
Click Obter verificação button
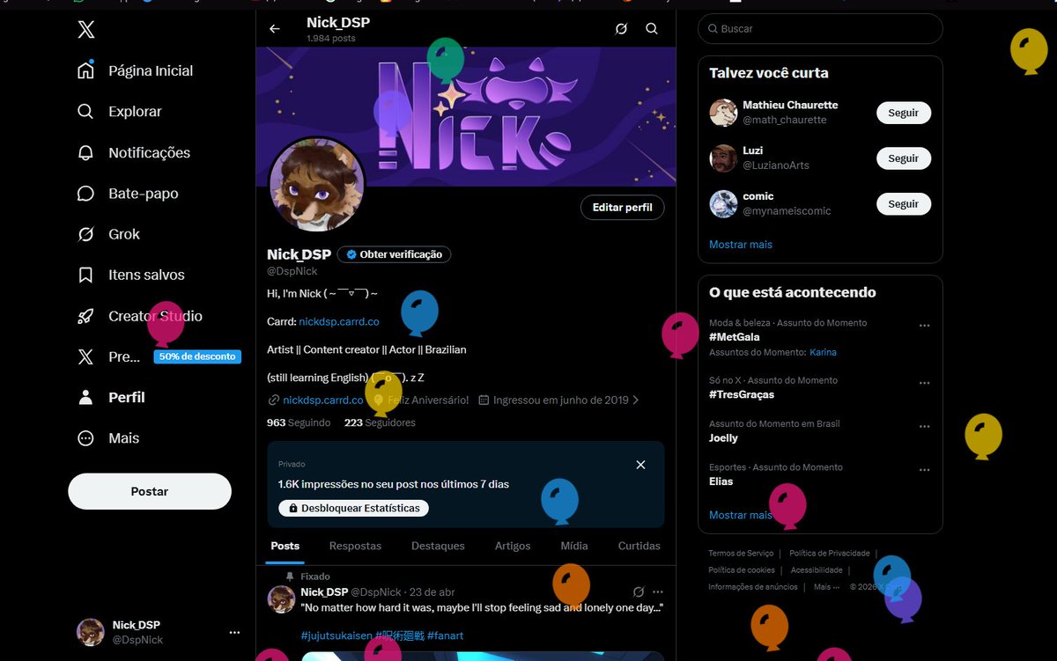click(394, 254)
